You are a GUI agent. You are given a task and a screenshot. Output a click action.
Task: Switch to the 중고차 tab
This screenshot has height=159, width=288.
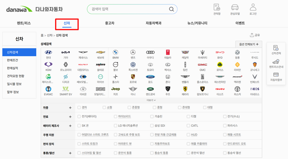point(110,23)
